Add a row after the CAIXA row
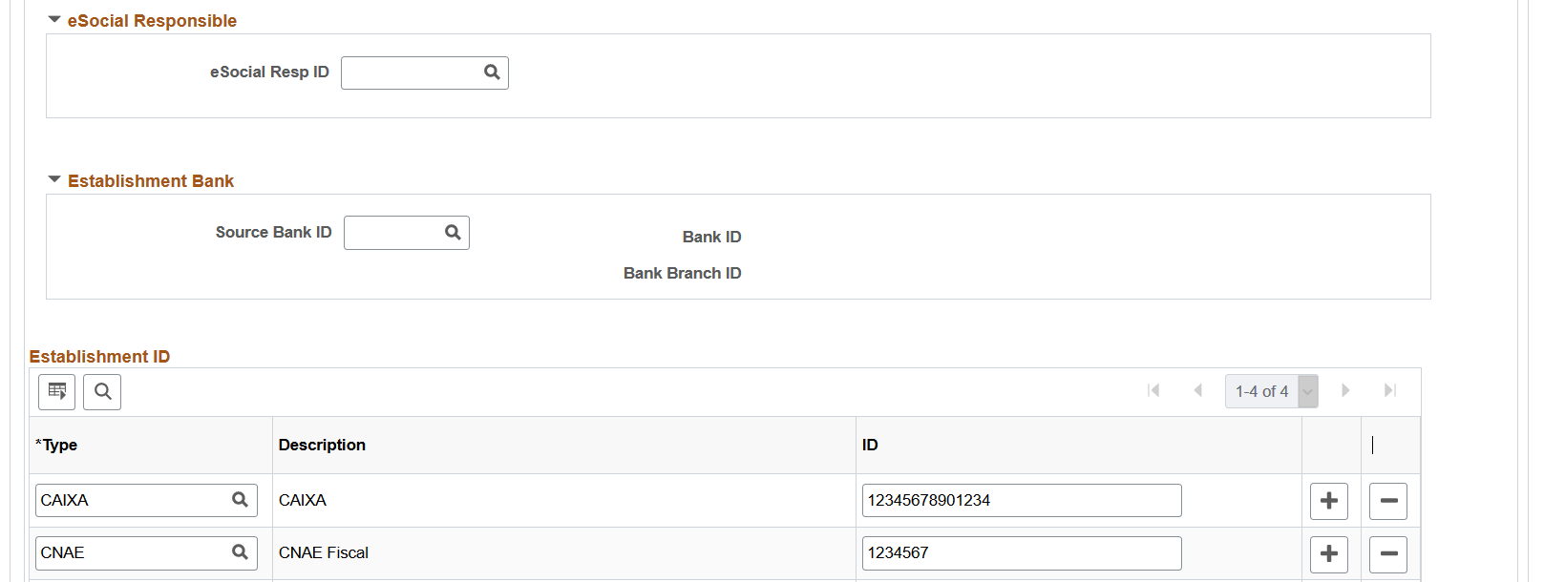The height and width of the screenshot is (582, 1544). click(x=1329, y=501)
